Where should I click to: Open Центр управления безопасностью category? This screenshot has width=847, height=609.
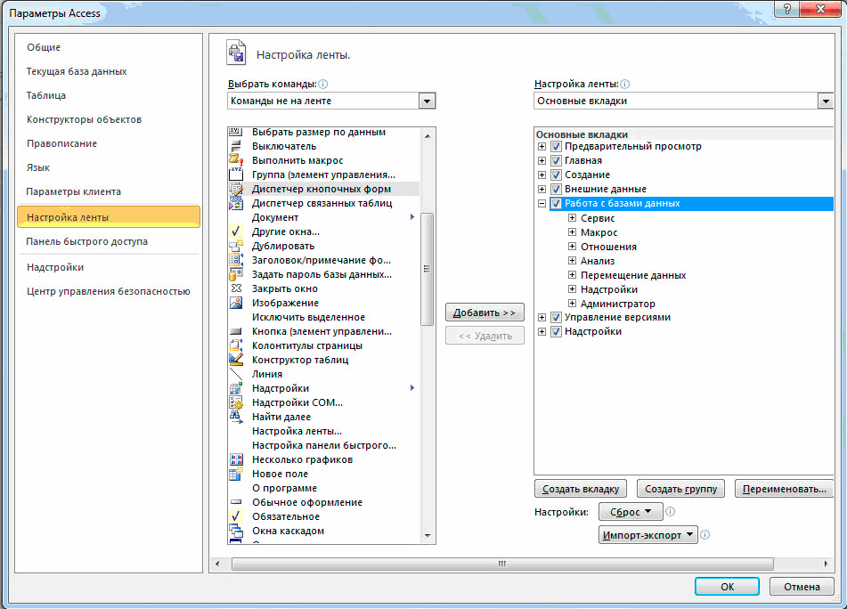(x=109, y=291)
